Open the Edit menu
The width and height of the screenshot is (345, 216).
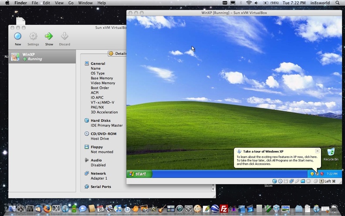[47, 3]
